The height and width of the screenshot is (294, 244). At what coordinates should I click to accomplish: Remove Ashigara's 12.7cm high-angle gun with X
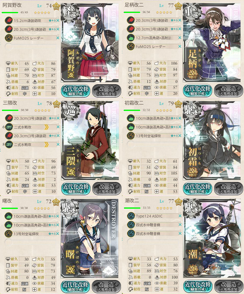179,38
